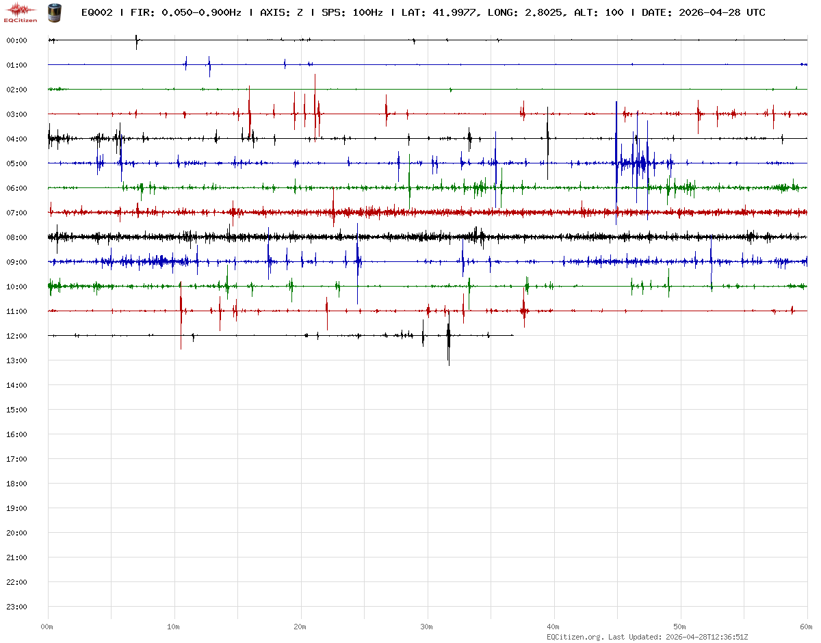Click the 60m label at axis end
The width and height of the screenshot is (821, 643).
807,627
